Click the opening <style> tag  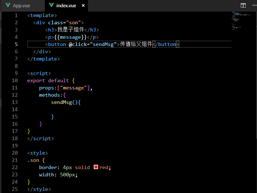(x=38, y=153)
